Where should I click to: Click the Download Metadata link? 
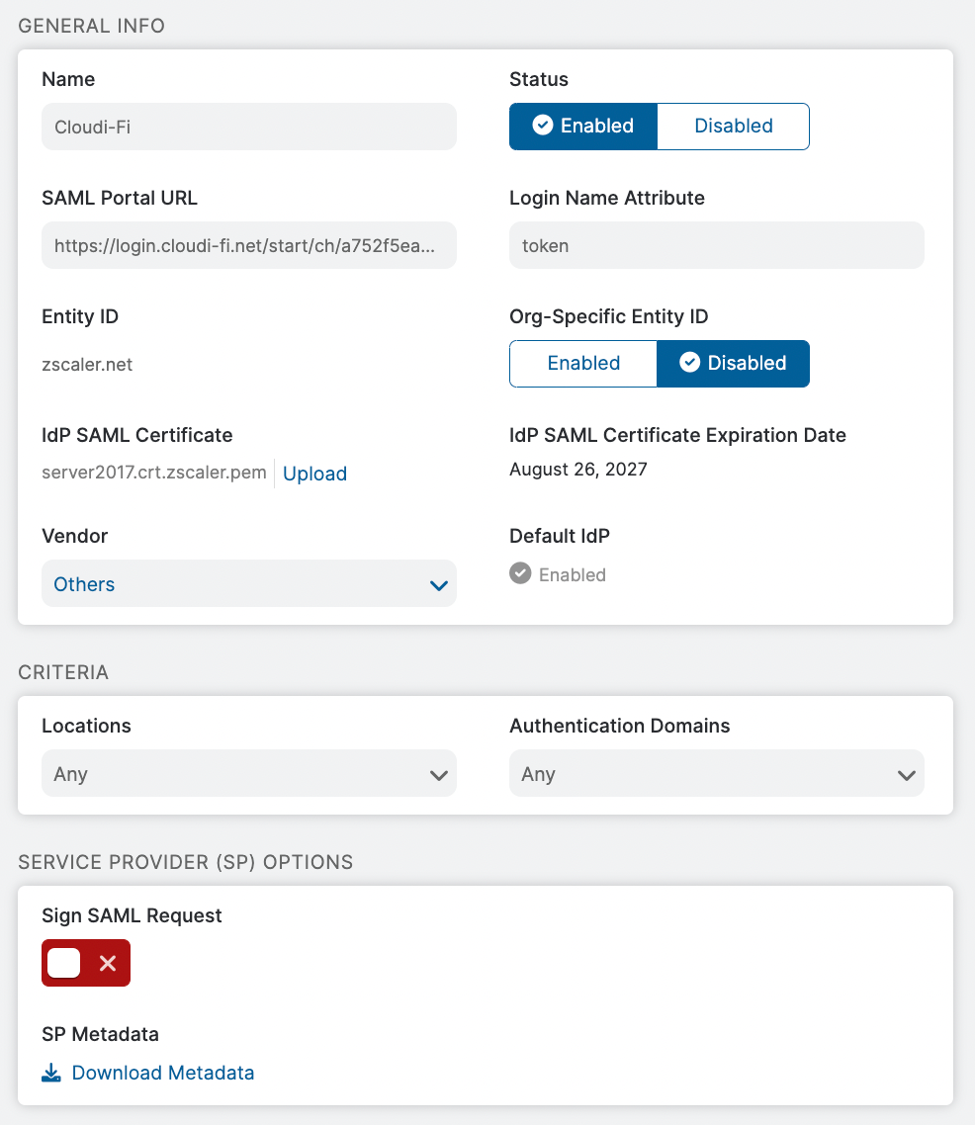[163, 1073]
